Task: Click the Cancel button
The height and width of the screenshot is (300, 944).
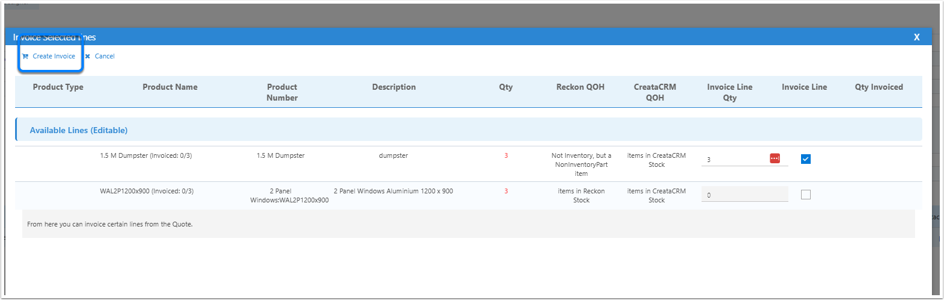Action: click(x=100, y=56)
